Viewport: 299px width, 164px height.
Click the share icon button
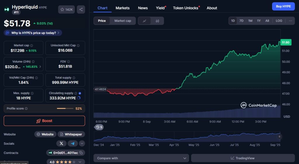(81, 10)
